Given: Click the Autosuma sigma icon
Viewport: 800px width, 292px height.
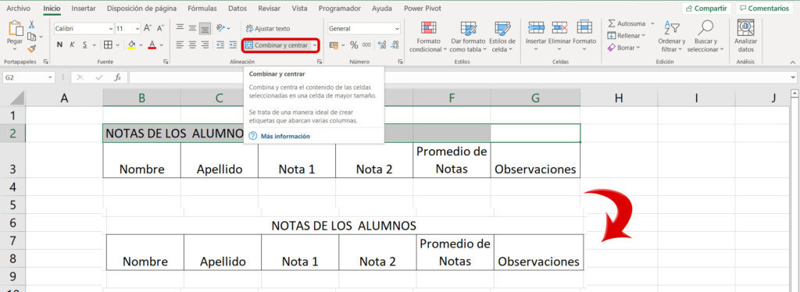Looking at the screenshot, I should 612,23.
